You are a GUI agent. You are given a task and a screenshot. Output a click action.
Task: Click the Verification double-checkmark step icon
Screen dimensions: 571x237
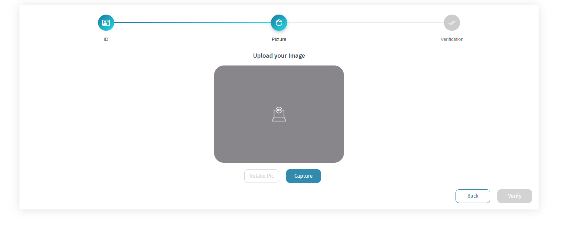[452, 23]
